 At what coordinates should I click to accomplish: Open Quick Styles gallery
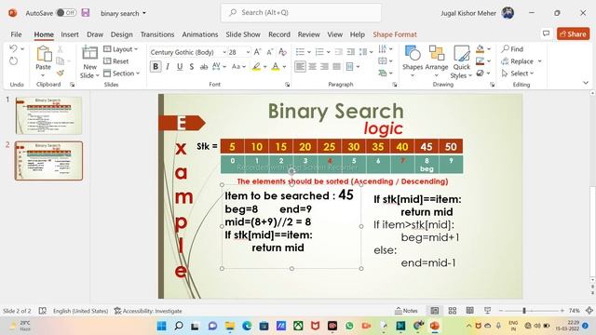tap(462, 62)
